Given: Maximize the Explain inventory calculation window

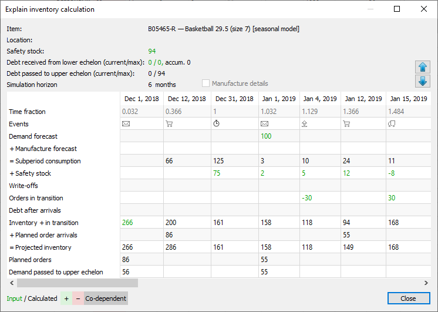Looking at the screenshot, I should (x=397, y=9).
